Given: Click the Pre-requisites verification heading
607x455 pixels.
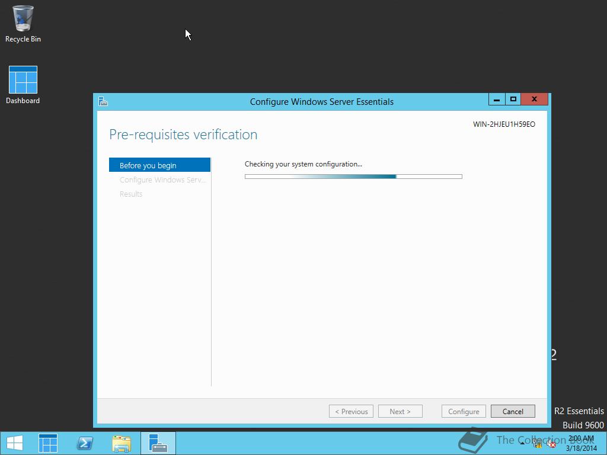Looking at the screenshot, I should point(183,134).
